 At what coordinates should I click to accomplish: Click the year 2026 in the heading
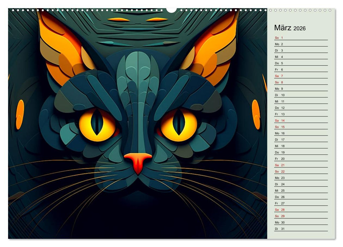pyautogui.click(x=299, y=28)
